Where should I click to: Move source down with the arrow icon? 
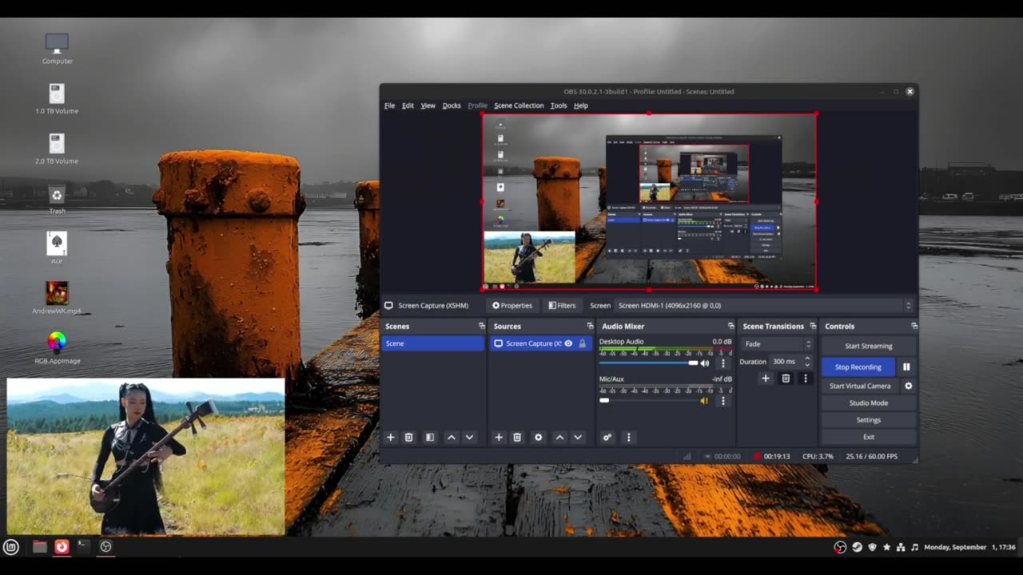(578, 437)
